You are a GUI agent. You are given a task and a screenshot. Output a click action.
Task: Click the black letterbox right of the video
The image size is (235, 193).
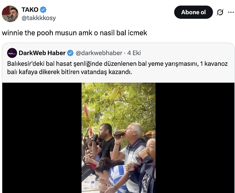pyautogui.click(x=195, y=138)
